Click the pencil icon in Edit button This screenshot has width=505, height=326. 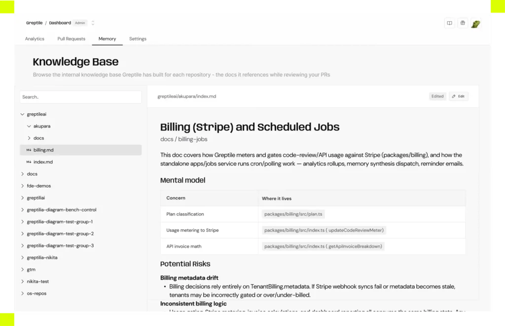(454, 97)
